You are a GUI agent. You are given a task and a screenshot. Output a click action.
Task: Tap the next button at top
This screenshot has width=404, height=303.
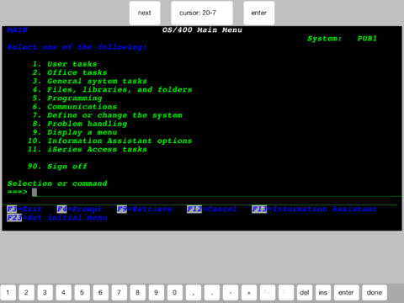[x=145, y=13]
